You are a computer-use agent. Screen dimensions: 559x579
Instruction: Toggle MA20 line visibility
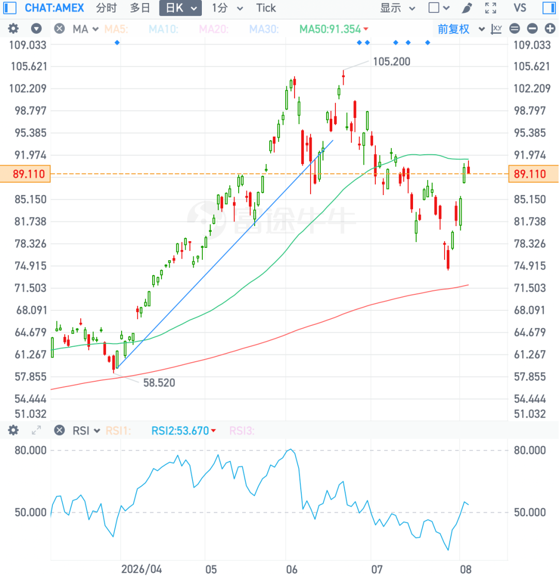click(x=214, y=29)
